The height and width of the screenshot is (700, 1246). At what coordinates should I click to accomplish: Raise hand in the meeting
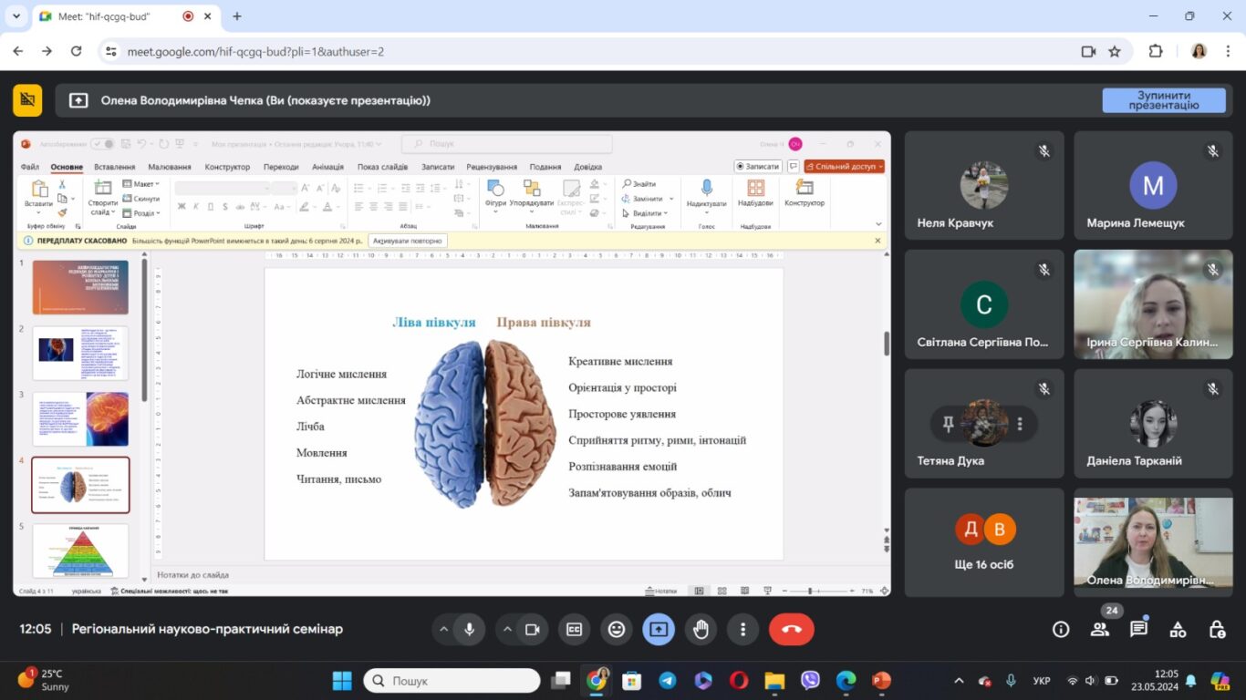[701, 629]
